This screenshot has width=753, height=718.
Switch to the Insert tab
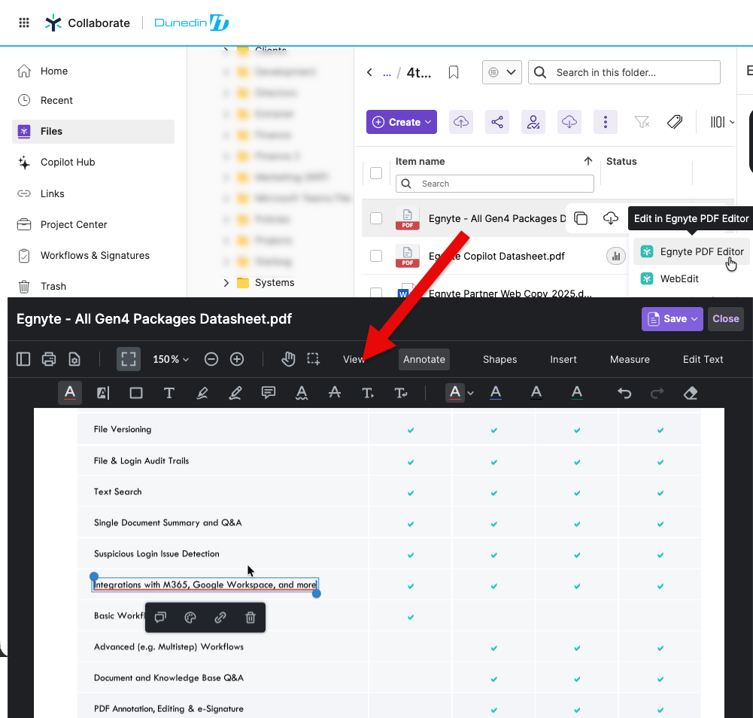point(563,360)
